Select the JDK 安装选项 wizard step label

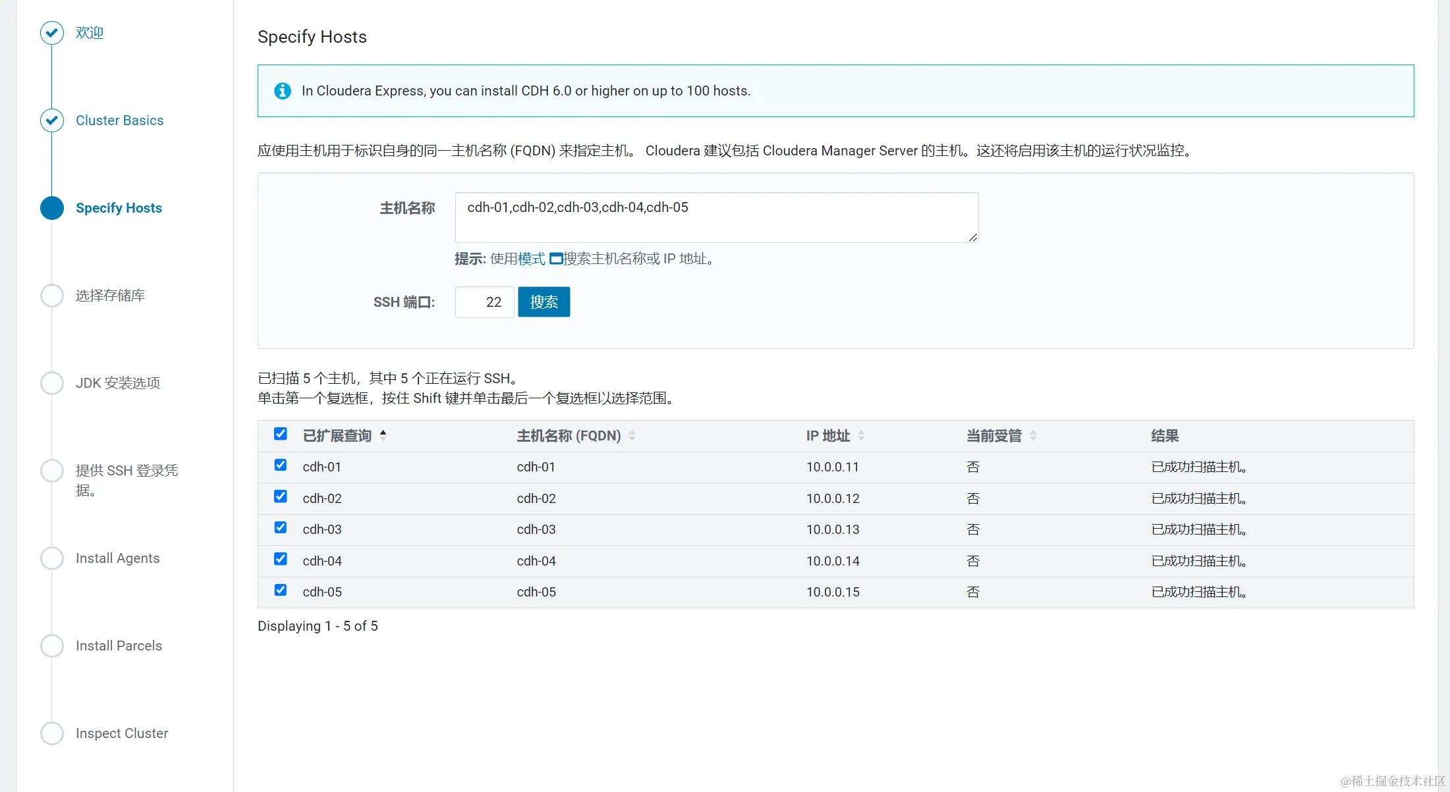pos(117,383)
